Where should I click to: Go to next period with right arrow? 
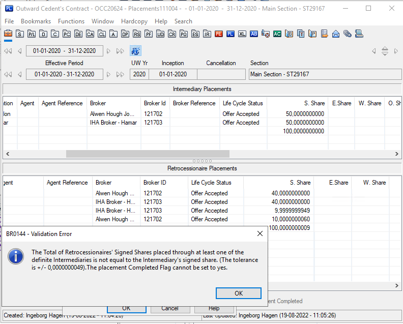[108, 51]
